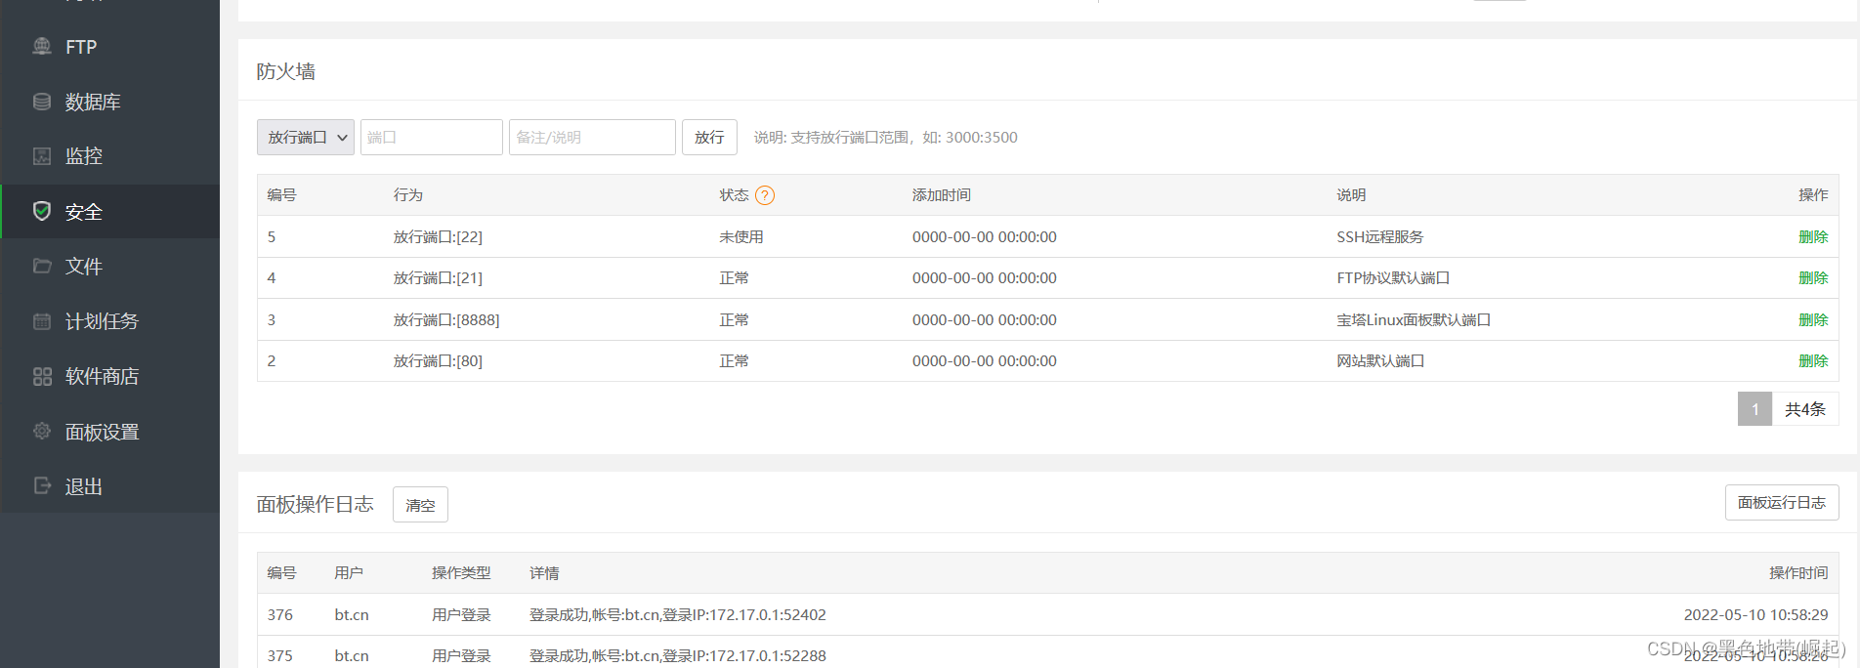Click the scheduled tasks (计划任务) icon
The width and height of the screenshot is (1860, 668).
point(42,321)
